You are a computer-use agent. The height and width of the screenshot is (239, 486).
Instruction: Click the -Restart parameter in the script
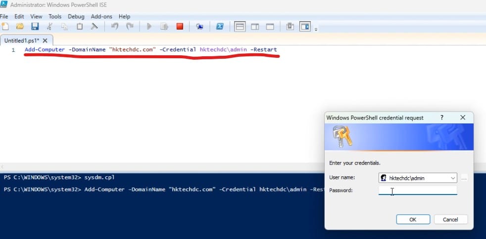click(263, 49)
